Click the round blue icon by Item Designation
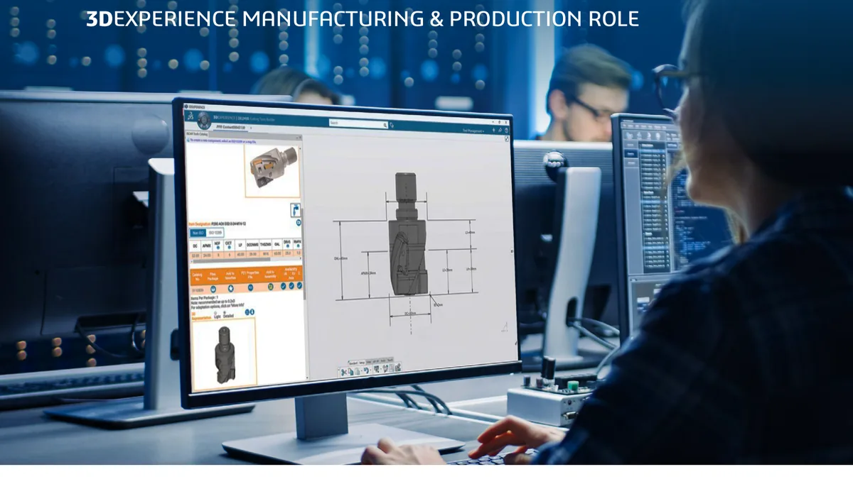853x479 pixels. tap(299, 222)
